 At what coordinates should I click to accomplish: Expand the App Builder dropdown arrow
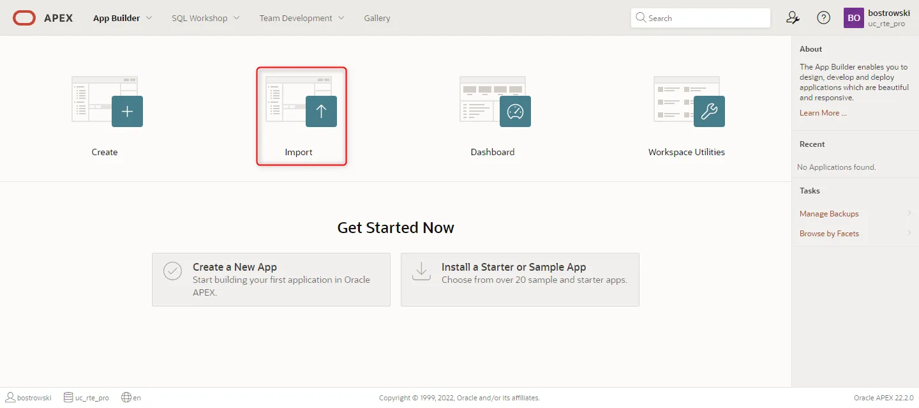pyautogui.click(x=149, y=18)
